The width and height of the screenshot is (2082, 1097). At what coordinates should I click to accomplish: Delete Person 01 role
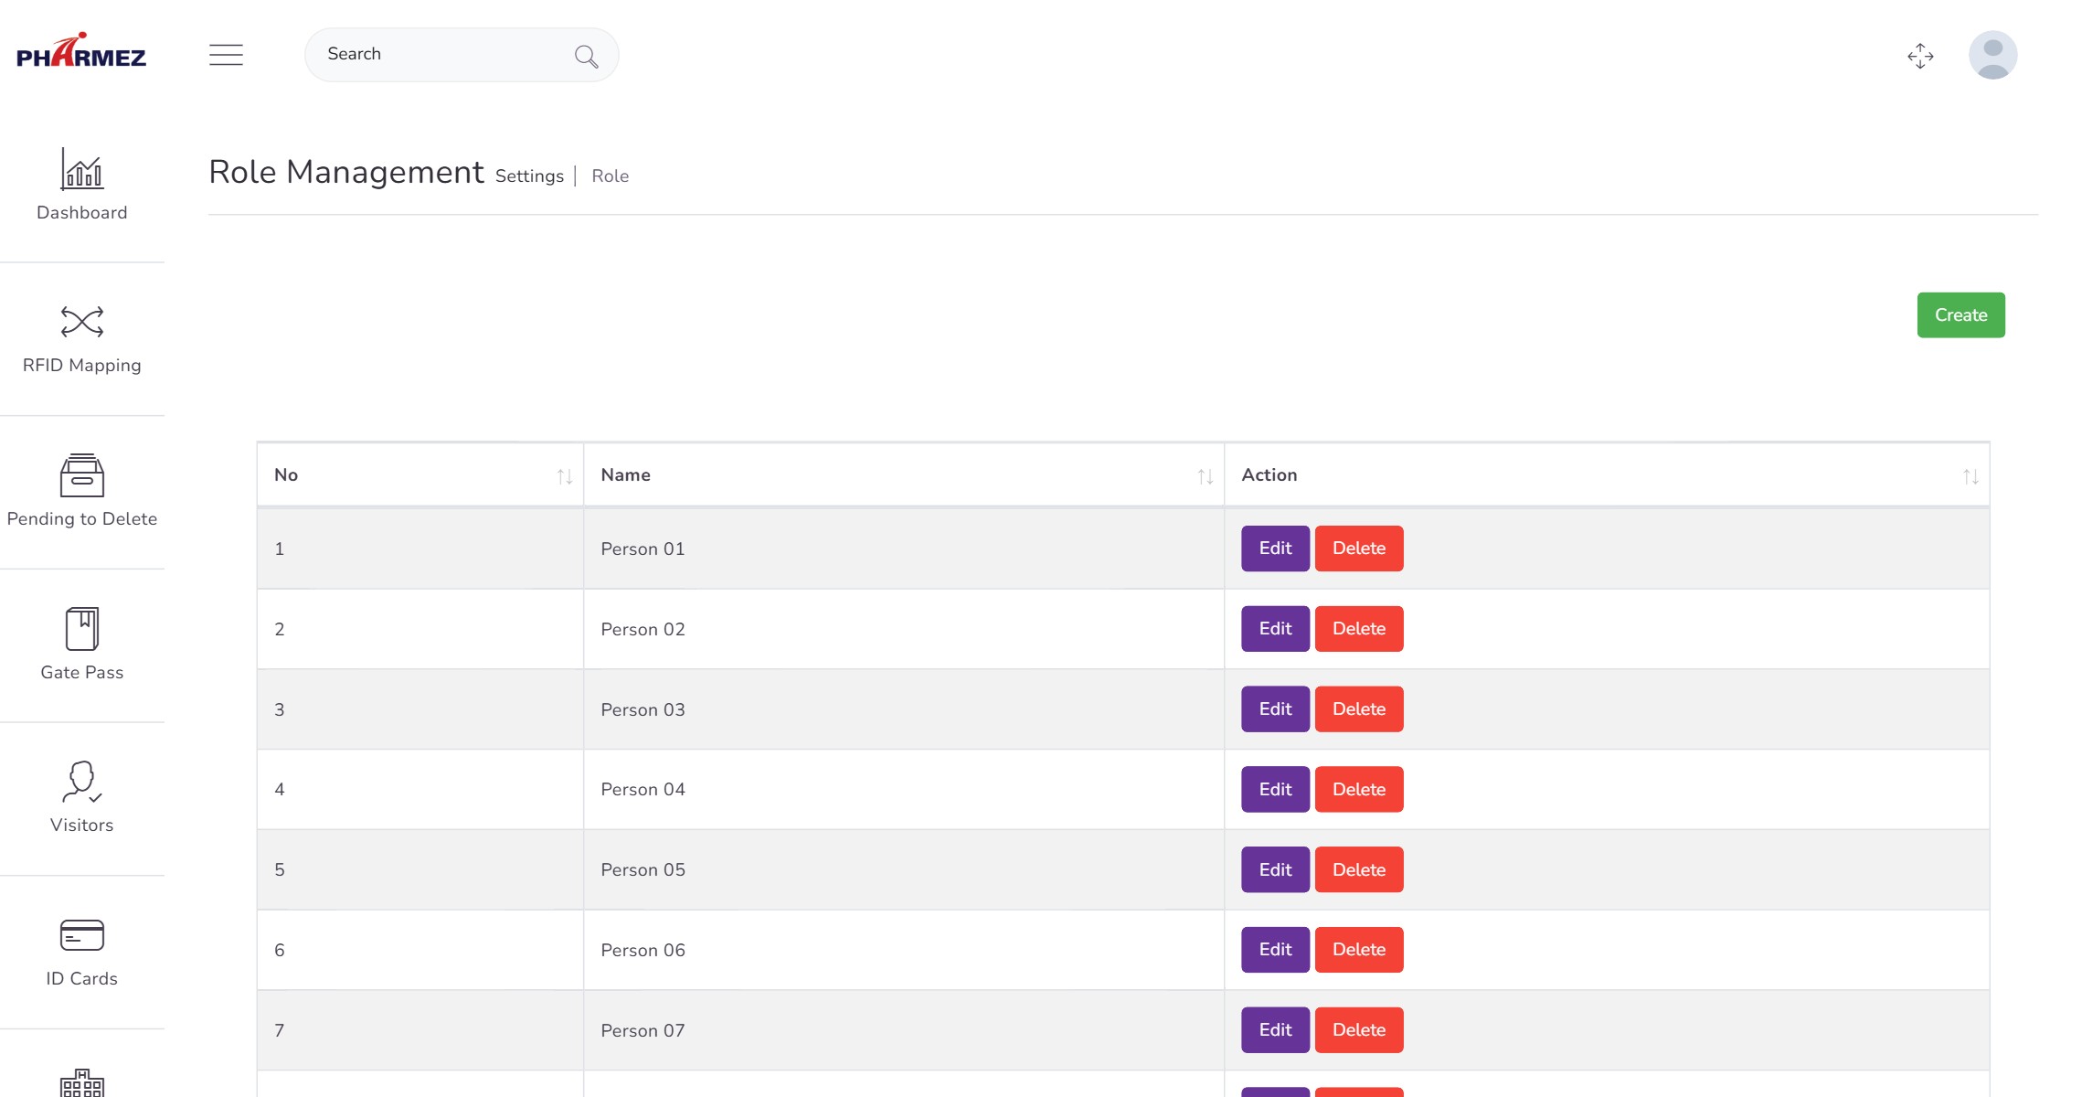point(1359,548)
